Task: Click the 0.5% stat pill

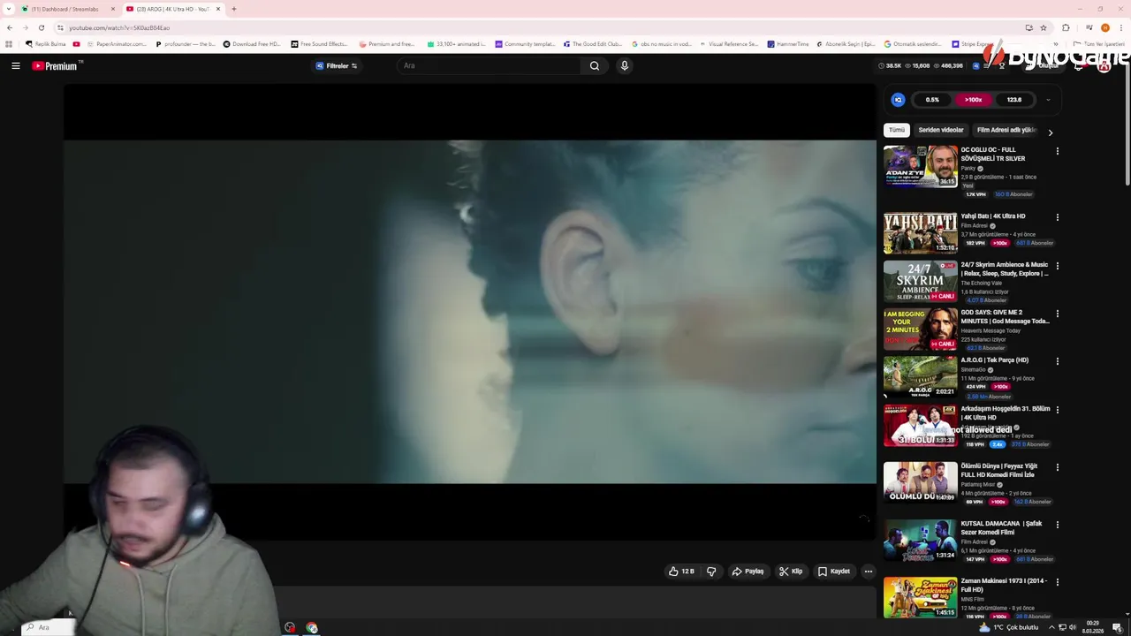Action: pos(932,100)
